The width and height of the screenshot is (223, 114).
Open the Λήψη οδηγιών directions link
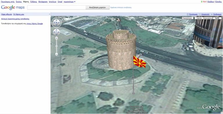pyautogui.click(x=7, y=14)
